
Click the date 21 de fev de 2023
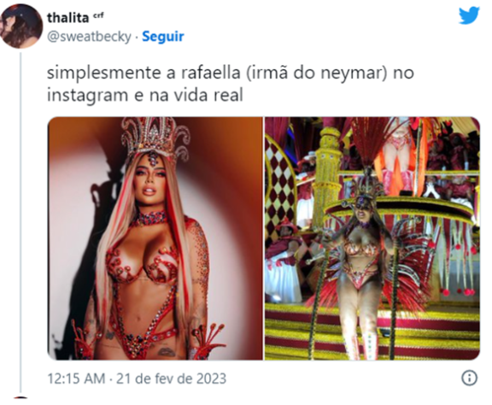[x=172, y=379]
